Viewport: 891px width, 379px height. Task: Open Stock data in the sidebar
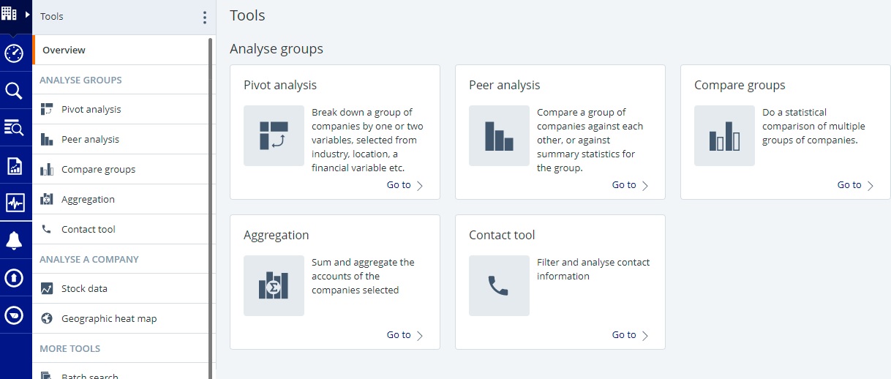coord(84,289)
